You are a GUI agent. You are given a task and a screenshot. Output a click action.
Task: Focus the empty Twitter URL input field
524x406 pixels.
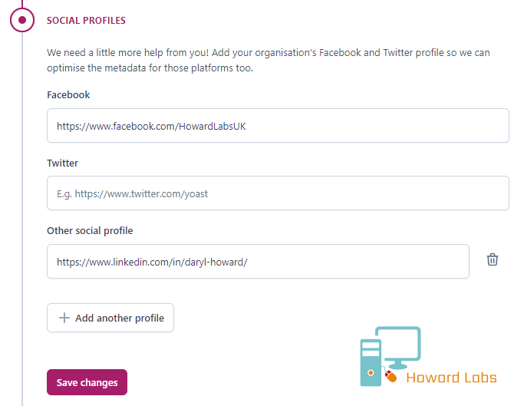(x=278, y=193)
